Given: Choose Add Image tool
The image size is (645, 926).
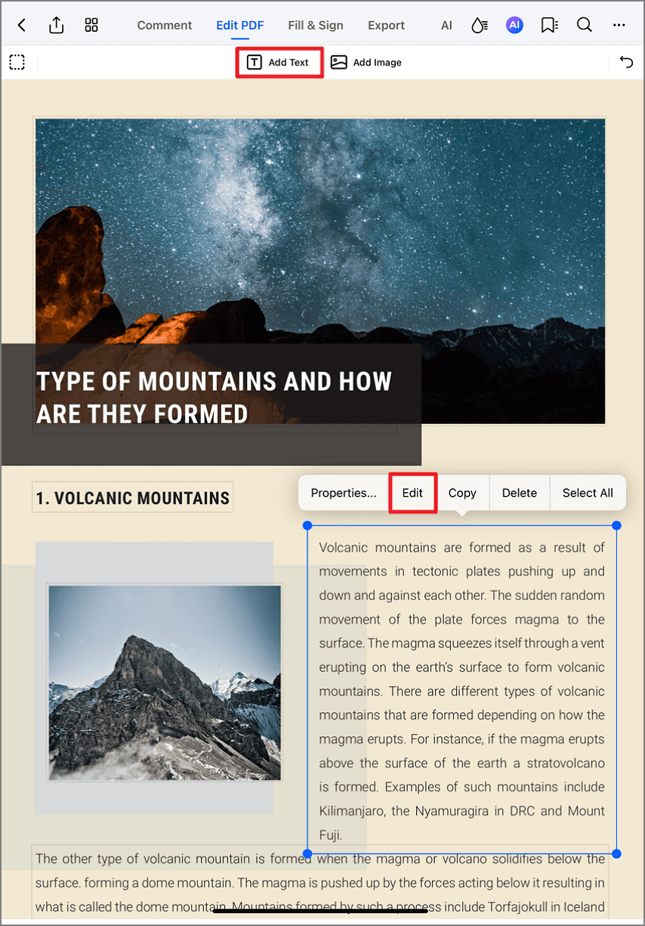Looking at the screenshot, I should 366,63.
